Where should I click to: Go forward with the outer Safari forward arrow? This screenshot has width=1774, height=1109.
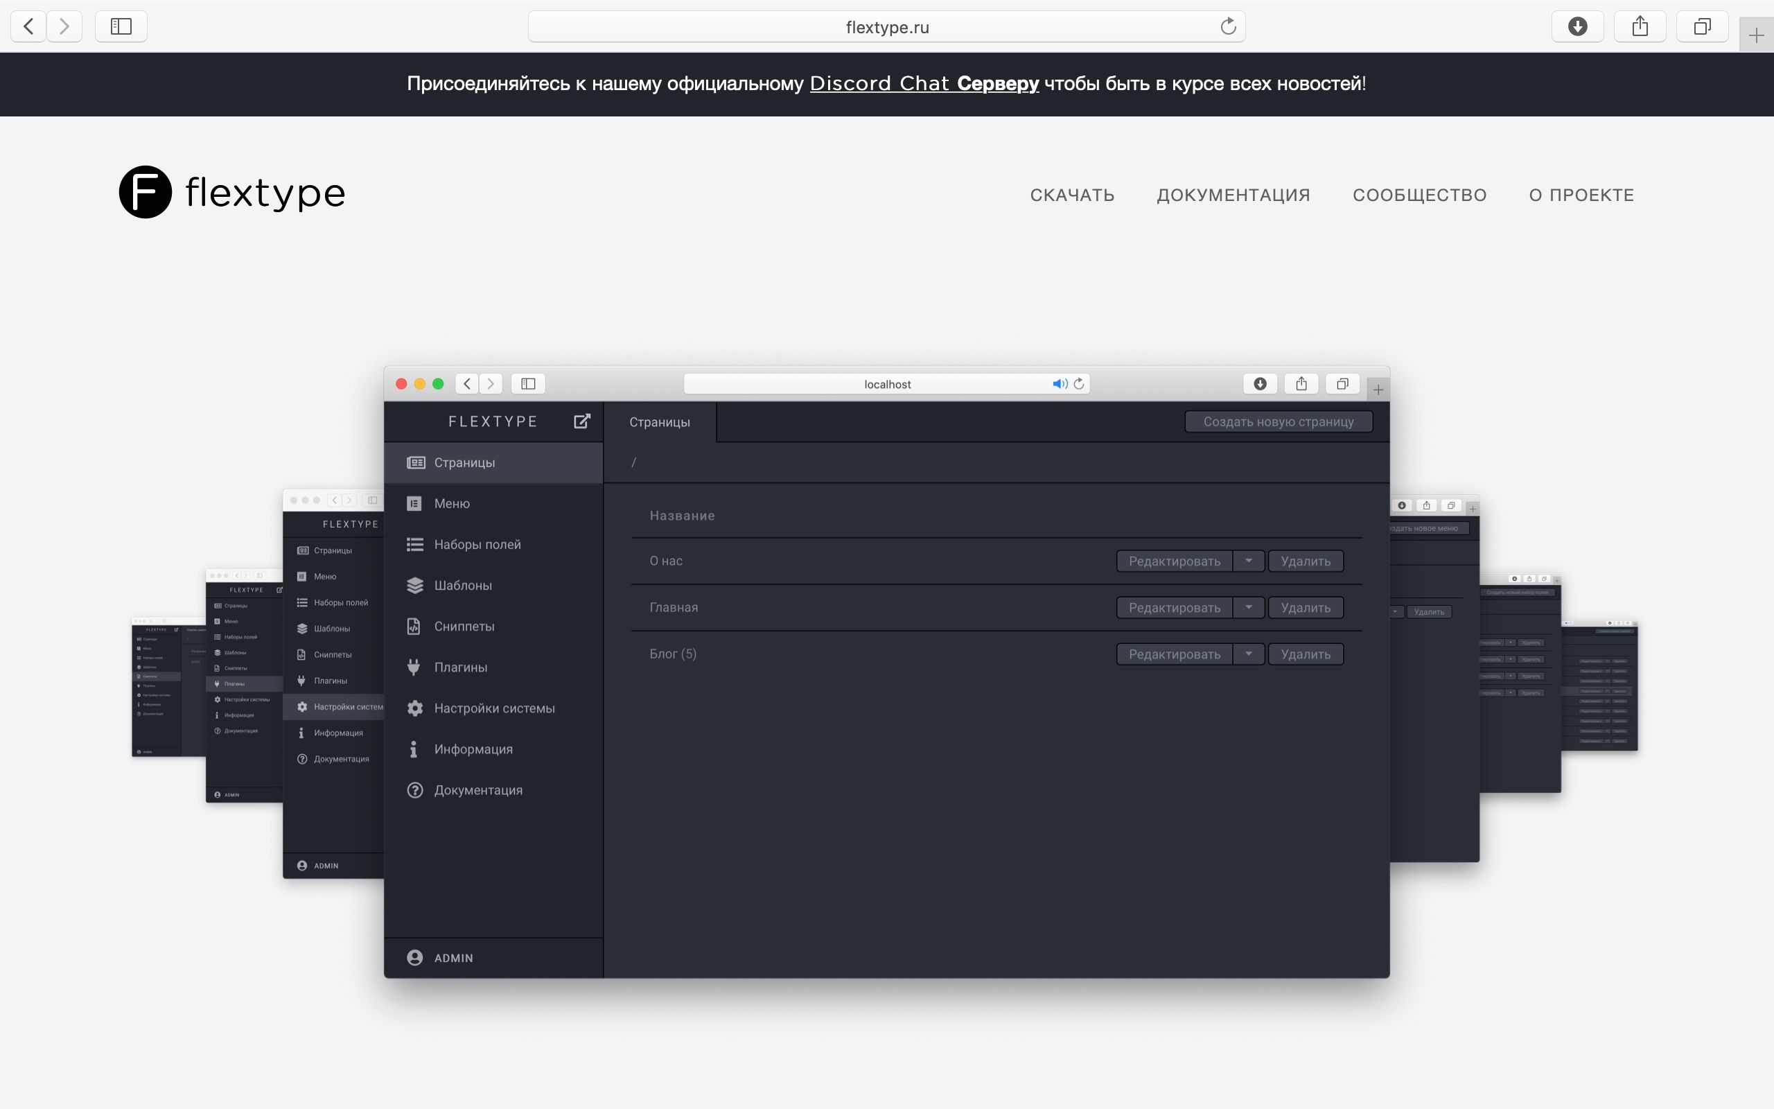(64, 26)
